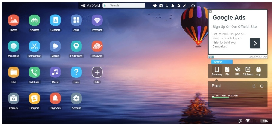Open the Photos app icon

click(x=14, y=20)
